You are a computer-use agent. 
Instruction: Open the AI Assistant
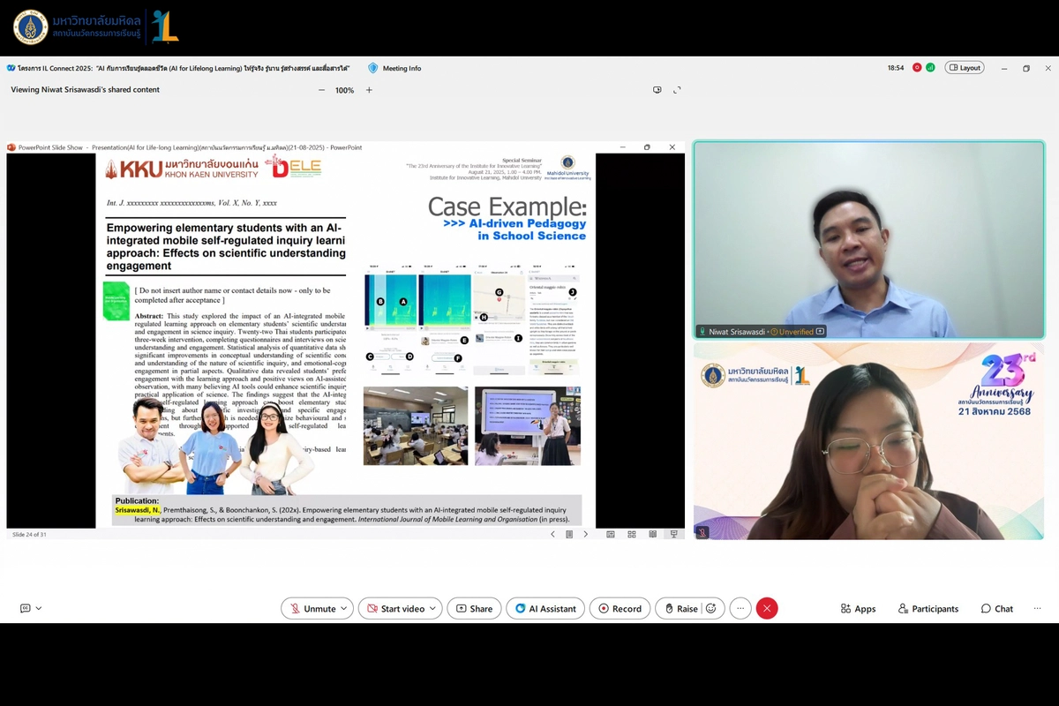545,608
